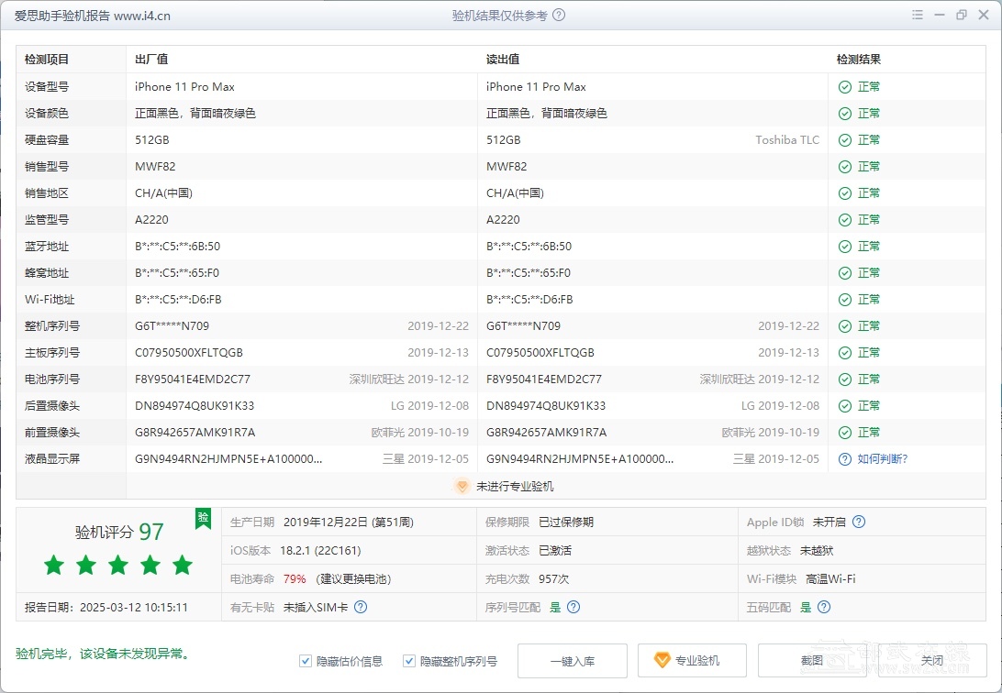Image resolution: width=1002 pixels, height=693 pixels.
Task: Click 已激活 activation status value
Action: pos(555,551)
